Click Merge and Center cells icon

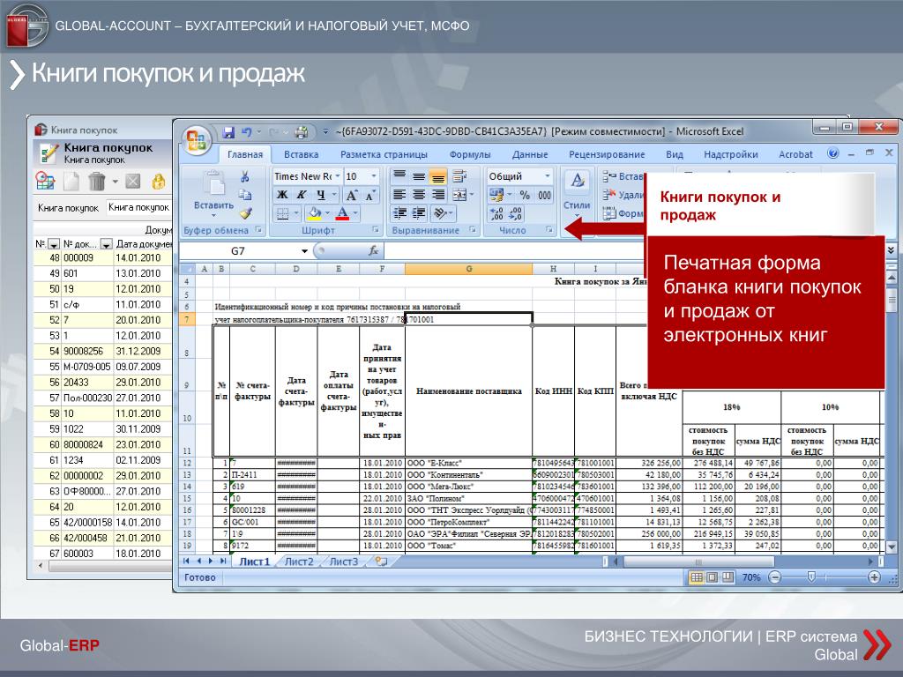[459, 195]
